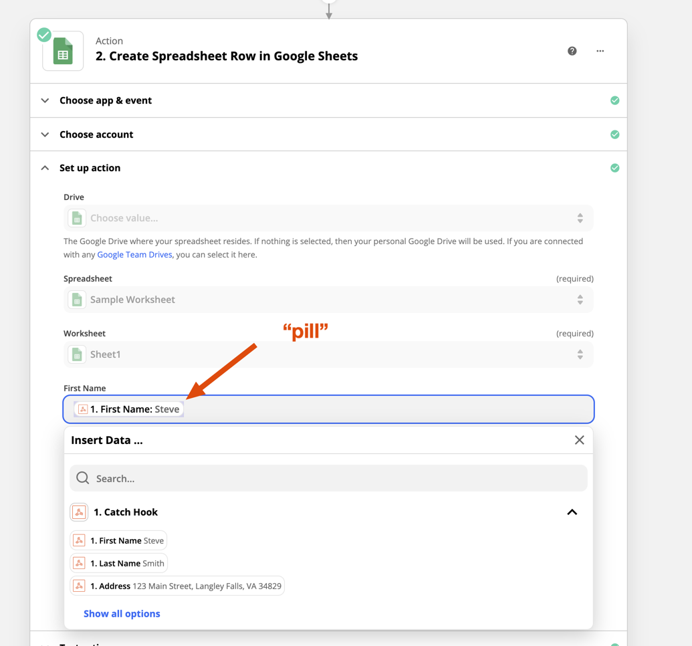Open the Worksheet dropdown arrows

[x=580, y=354]
